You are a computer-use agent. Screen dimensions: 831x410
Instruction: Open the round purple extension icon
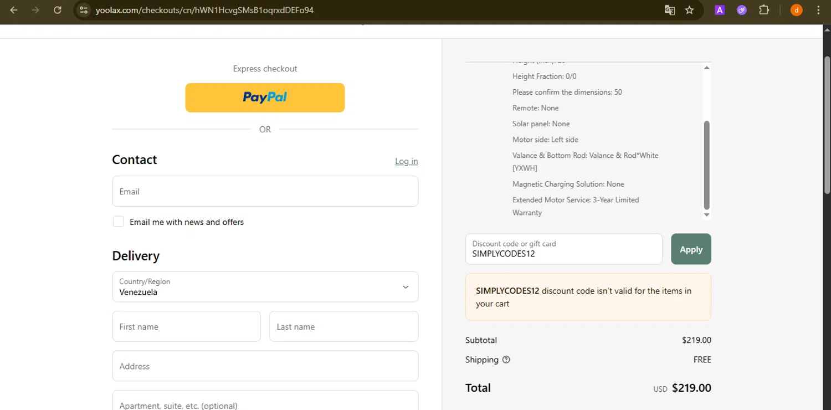(742, 10)
